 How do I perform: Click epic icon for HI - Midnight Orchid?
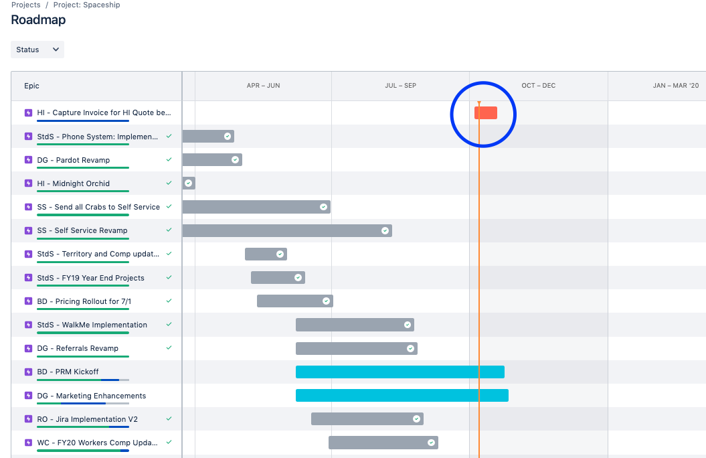(x=28, y=183)
